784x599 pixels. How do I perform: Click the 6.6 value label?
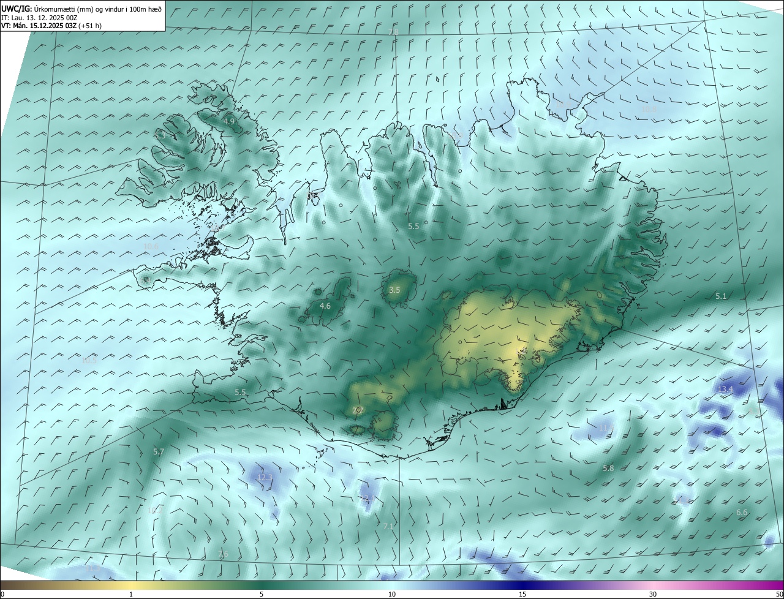click(x=742, y=512)
